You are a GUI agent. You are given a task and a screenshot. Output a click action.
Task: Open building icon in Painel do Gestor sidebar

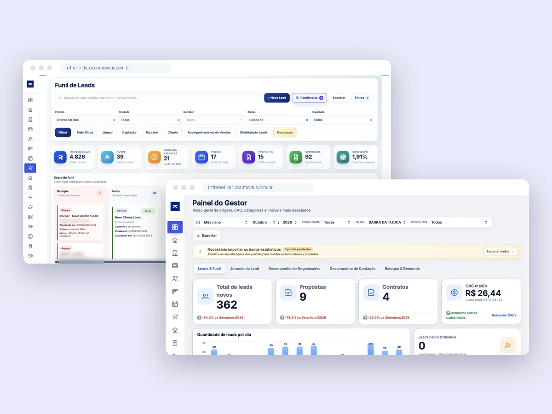(x=175, y=253)
